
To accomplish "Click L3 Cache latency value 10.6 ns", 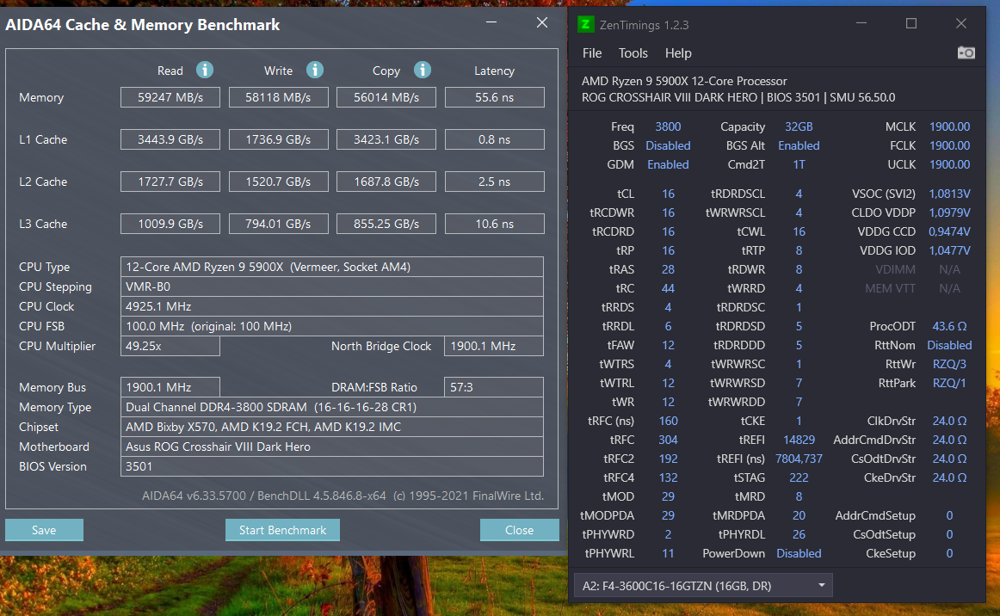I will pos(494,223).
